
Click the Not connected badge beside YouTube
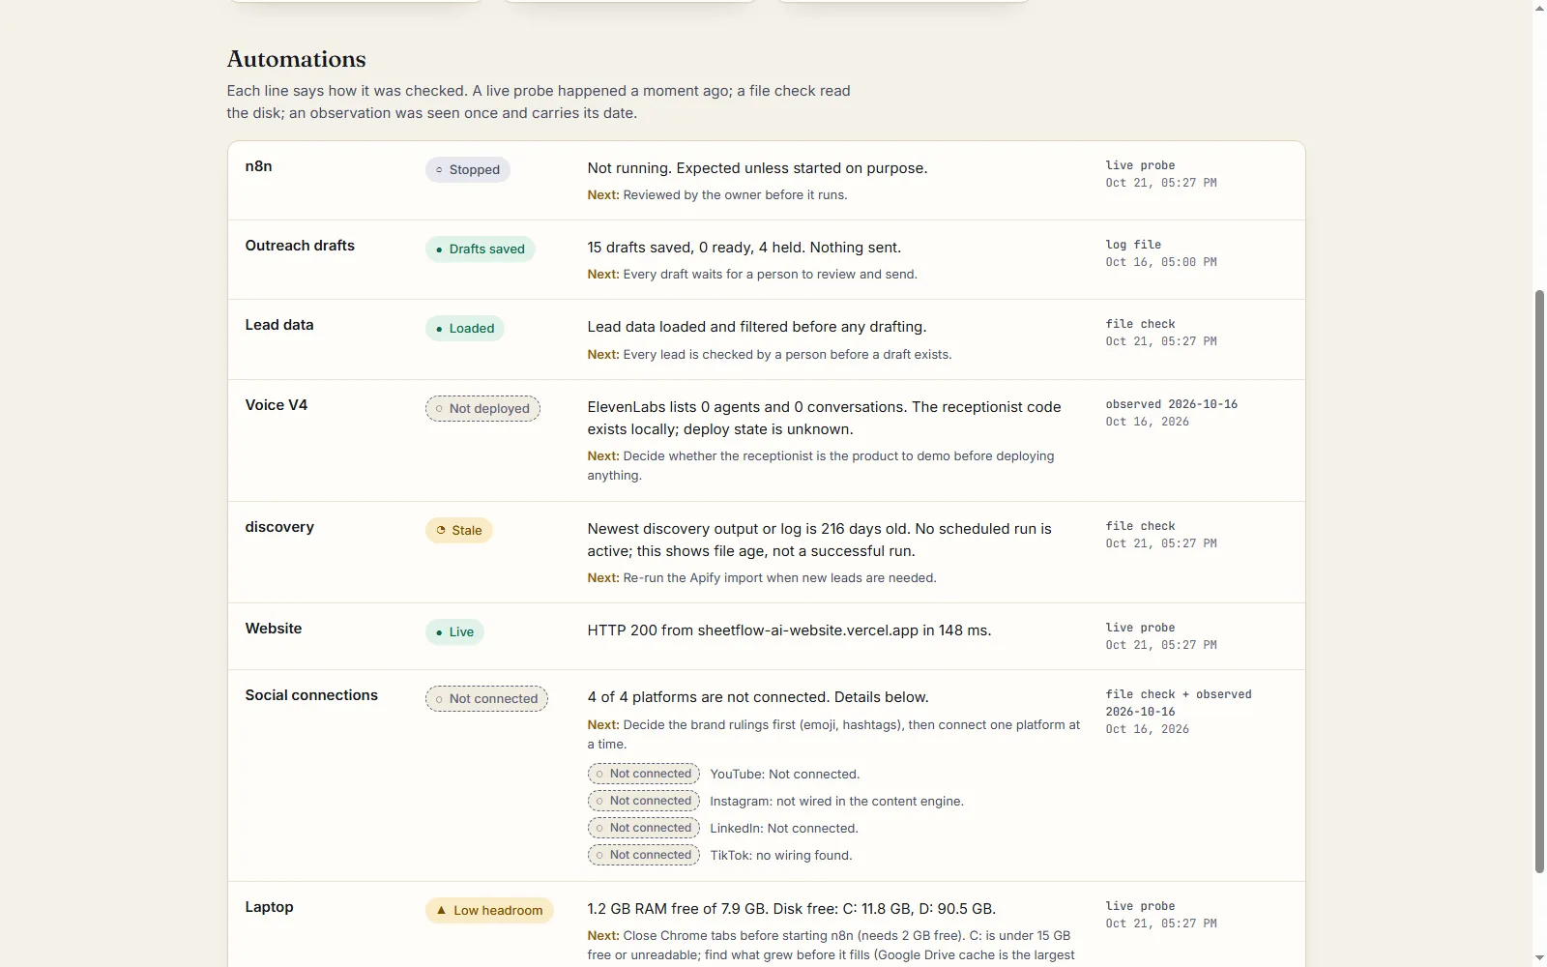(x=644, y=775)
